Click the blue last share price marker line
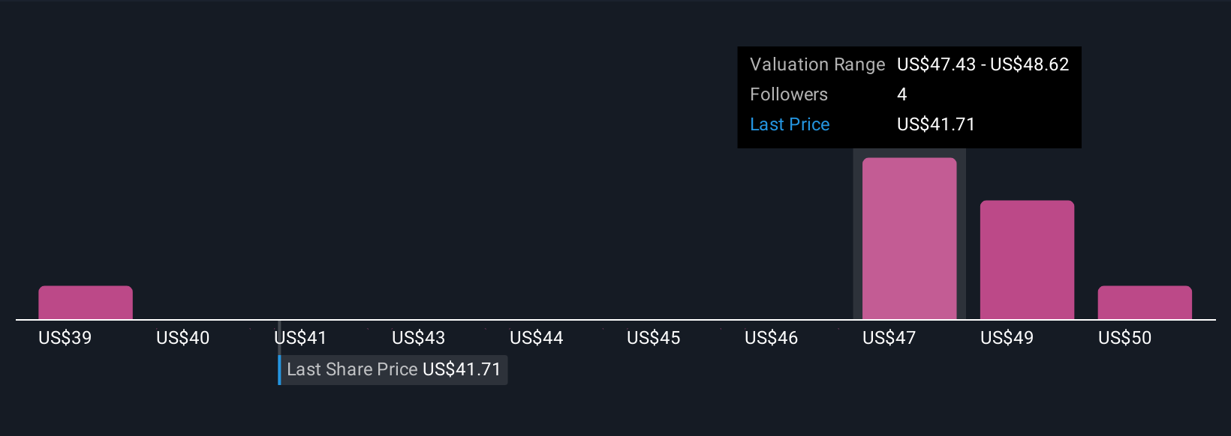The image size is (1231, 436). point(279,370)
